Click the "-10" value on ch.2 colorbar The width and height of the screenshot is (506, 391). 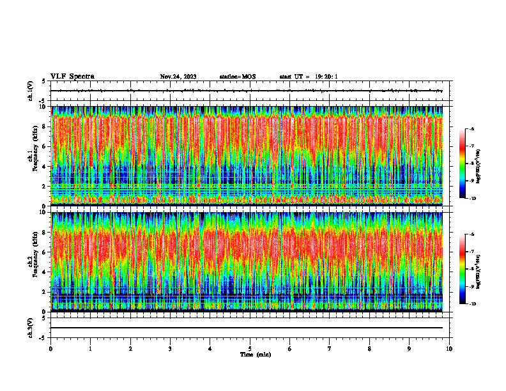[x=472, y=304]
